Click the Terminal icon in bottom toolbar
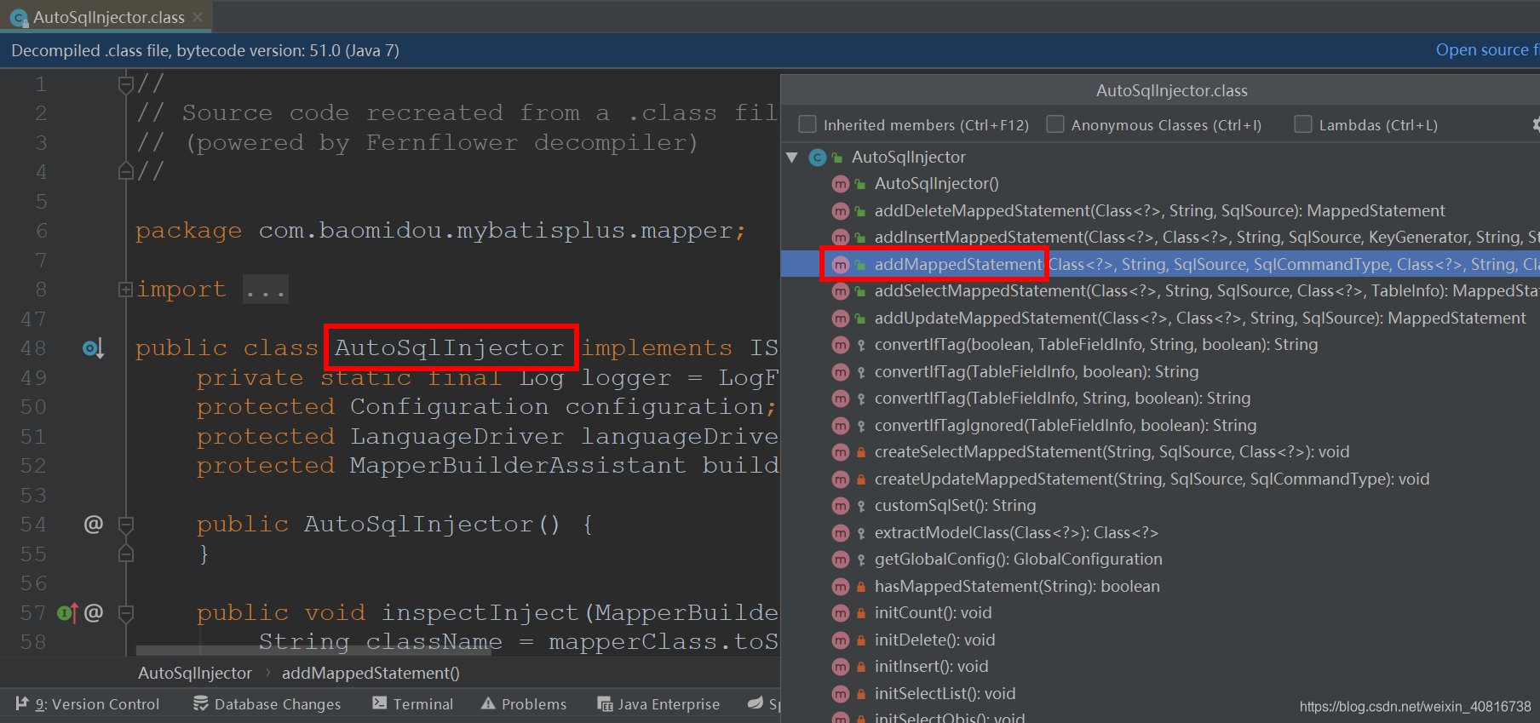 tap(379, 703)
